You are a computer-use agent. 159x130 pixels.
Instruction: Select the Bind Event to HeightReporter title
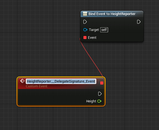[x=112, y=14]
